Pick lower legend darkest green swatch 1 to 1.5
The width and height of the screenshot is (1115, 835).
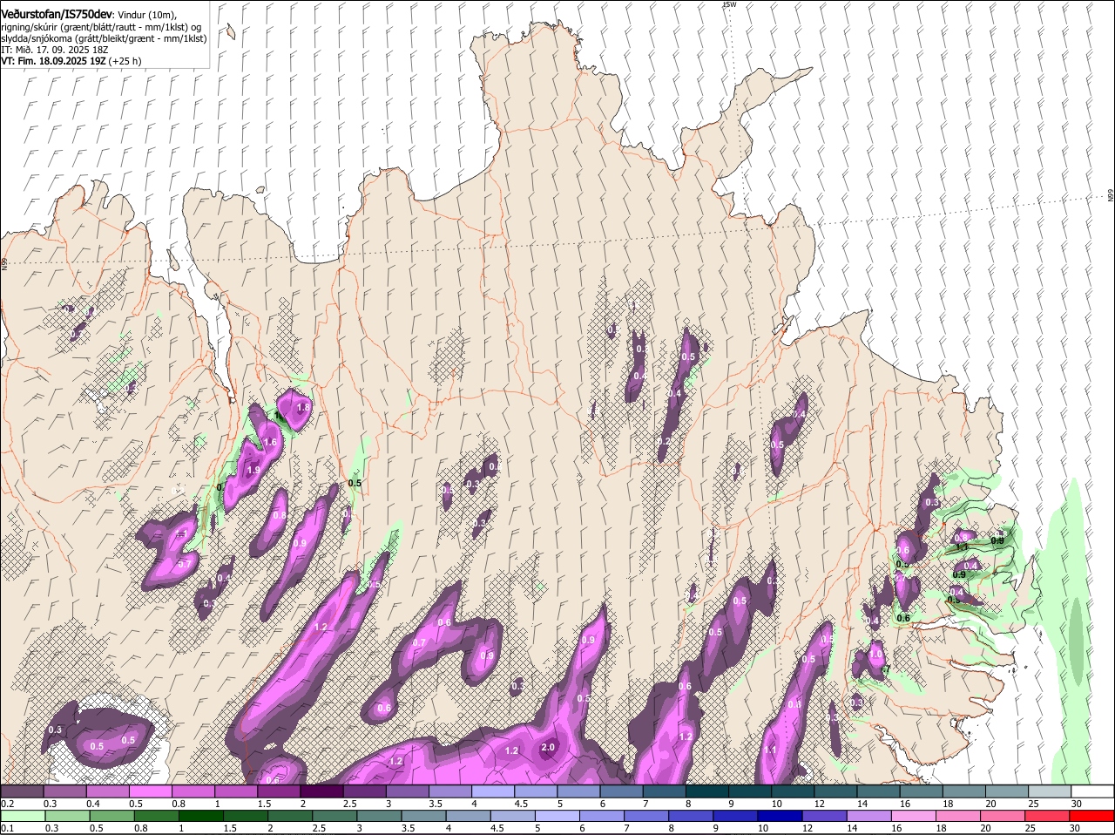[200, 816]
